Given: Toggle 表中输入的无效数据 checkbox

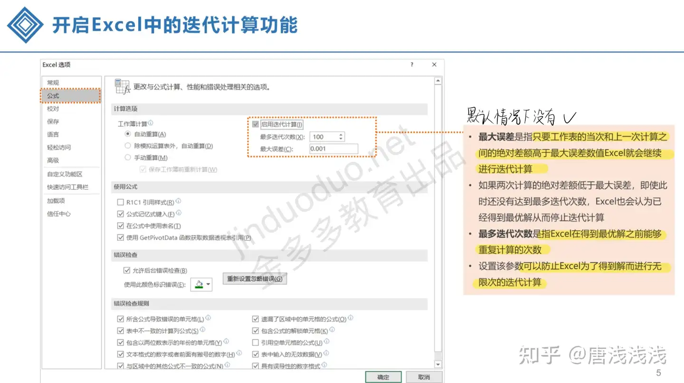Looking at the screenshot, I should 256,354.
